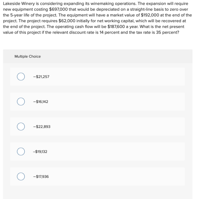Click the $187,600 operating cash flow figure

[x=116, y=27]
